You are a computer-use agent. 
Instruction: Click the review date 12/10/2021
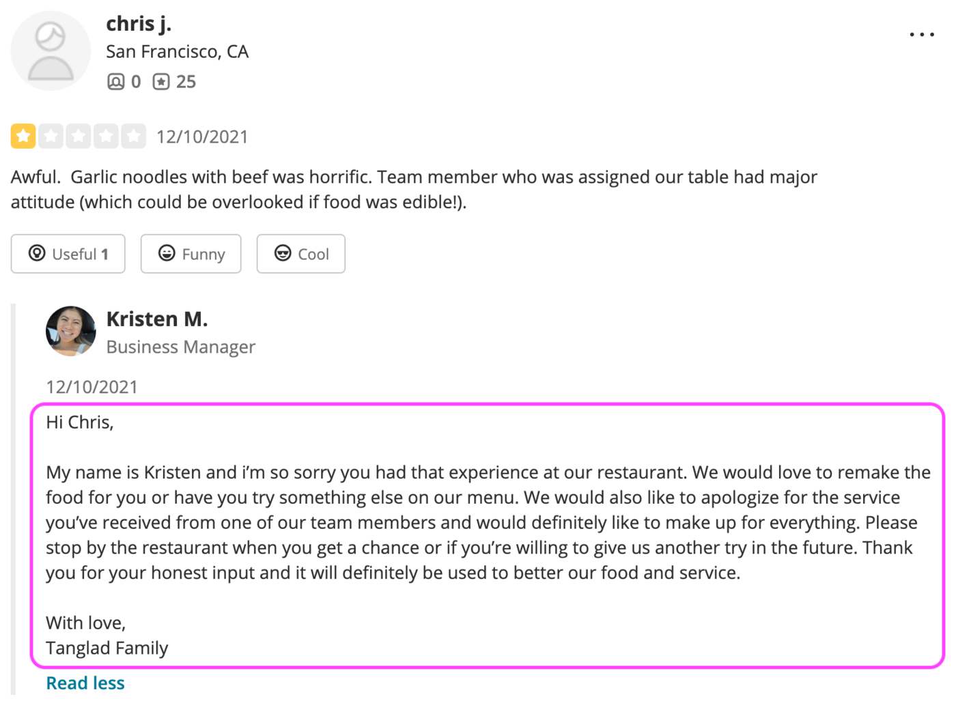coord(202,136)
